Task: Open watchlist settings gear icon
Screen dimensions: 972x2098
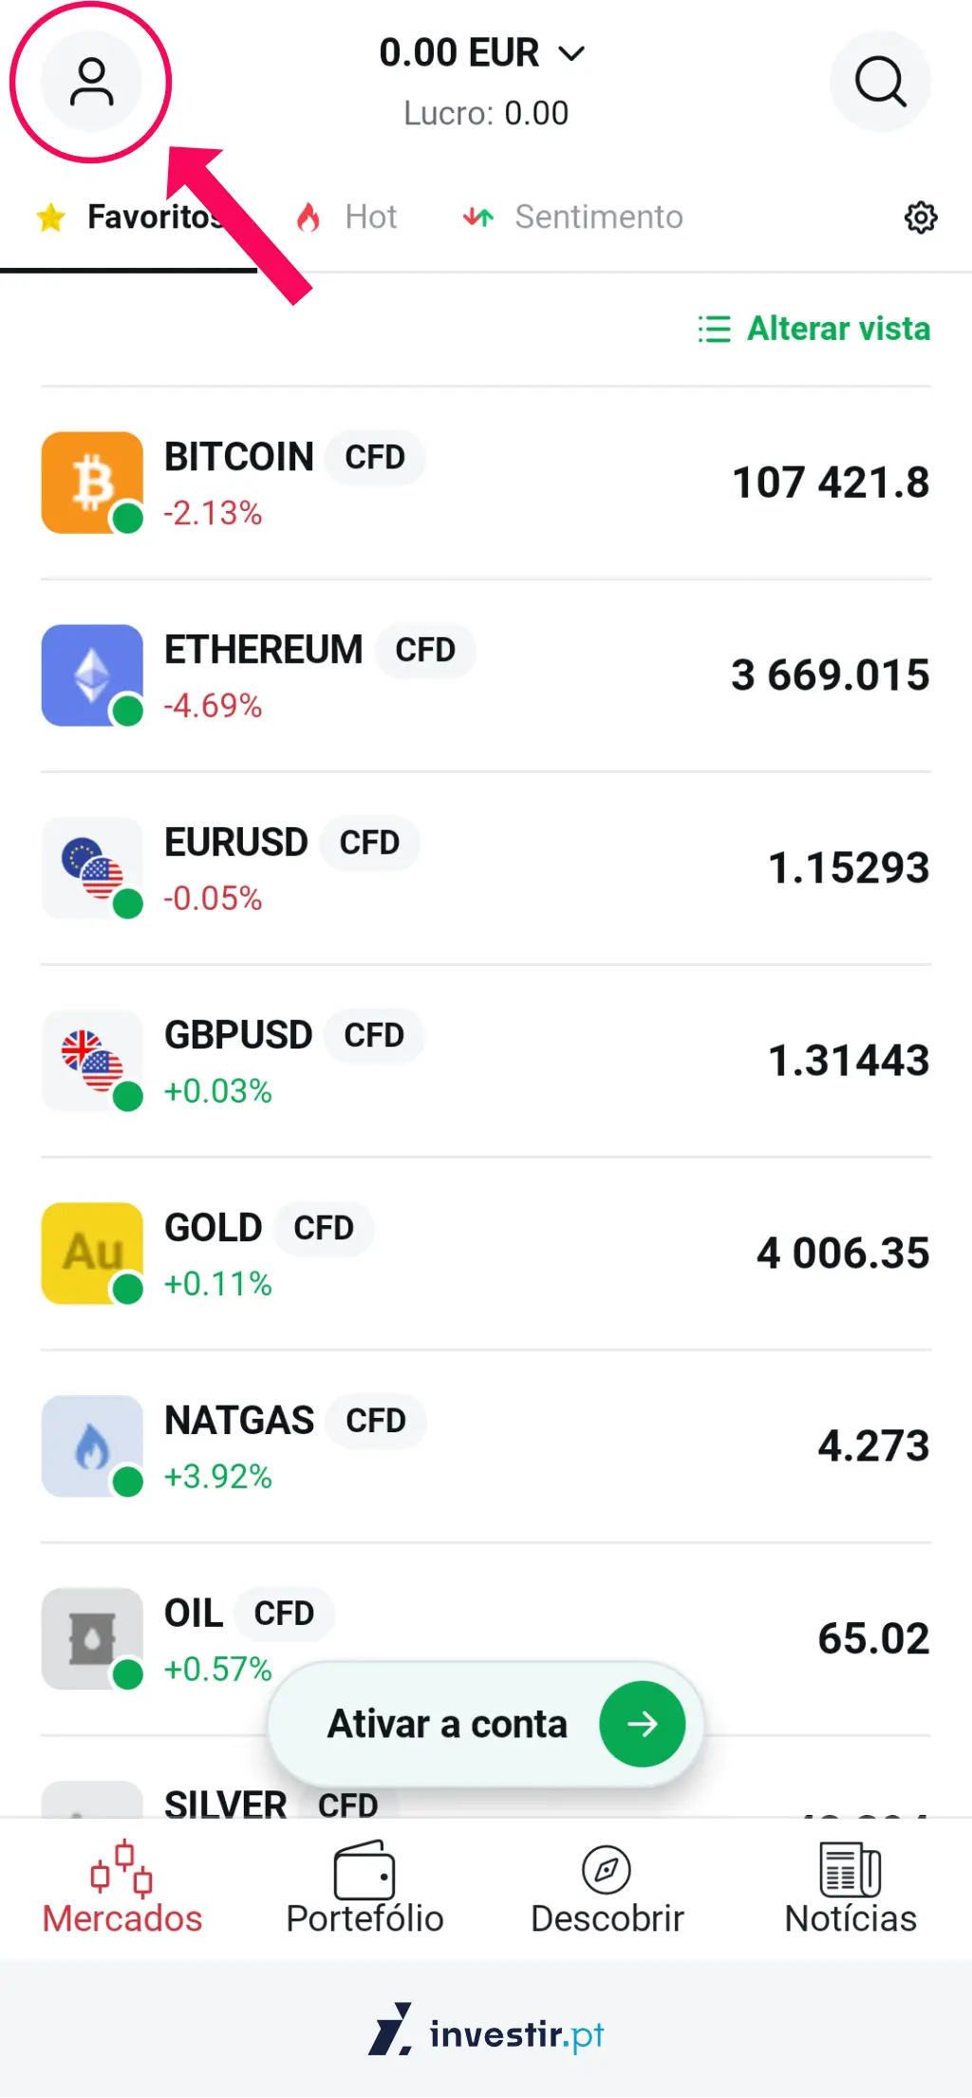Action: (920, 217)
